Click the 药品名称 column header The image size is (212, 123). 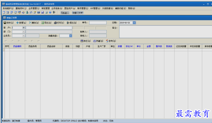[x=51, y=46]
